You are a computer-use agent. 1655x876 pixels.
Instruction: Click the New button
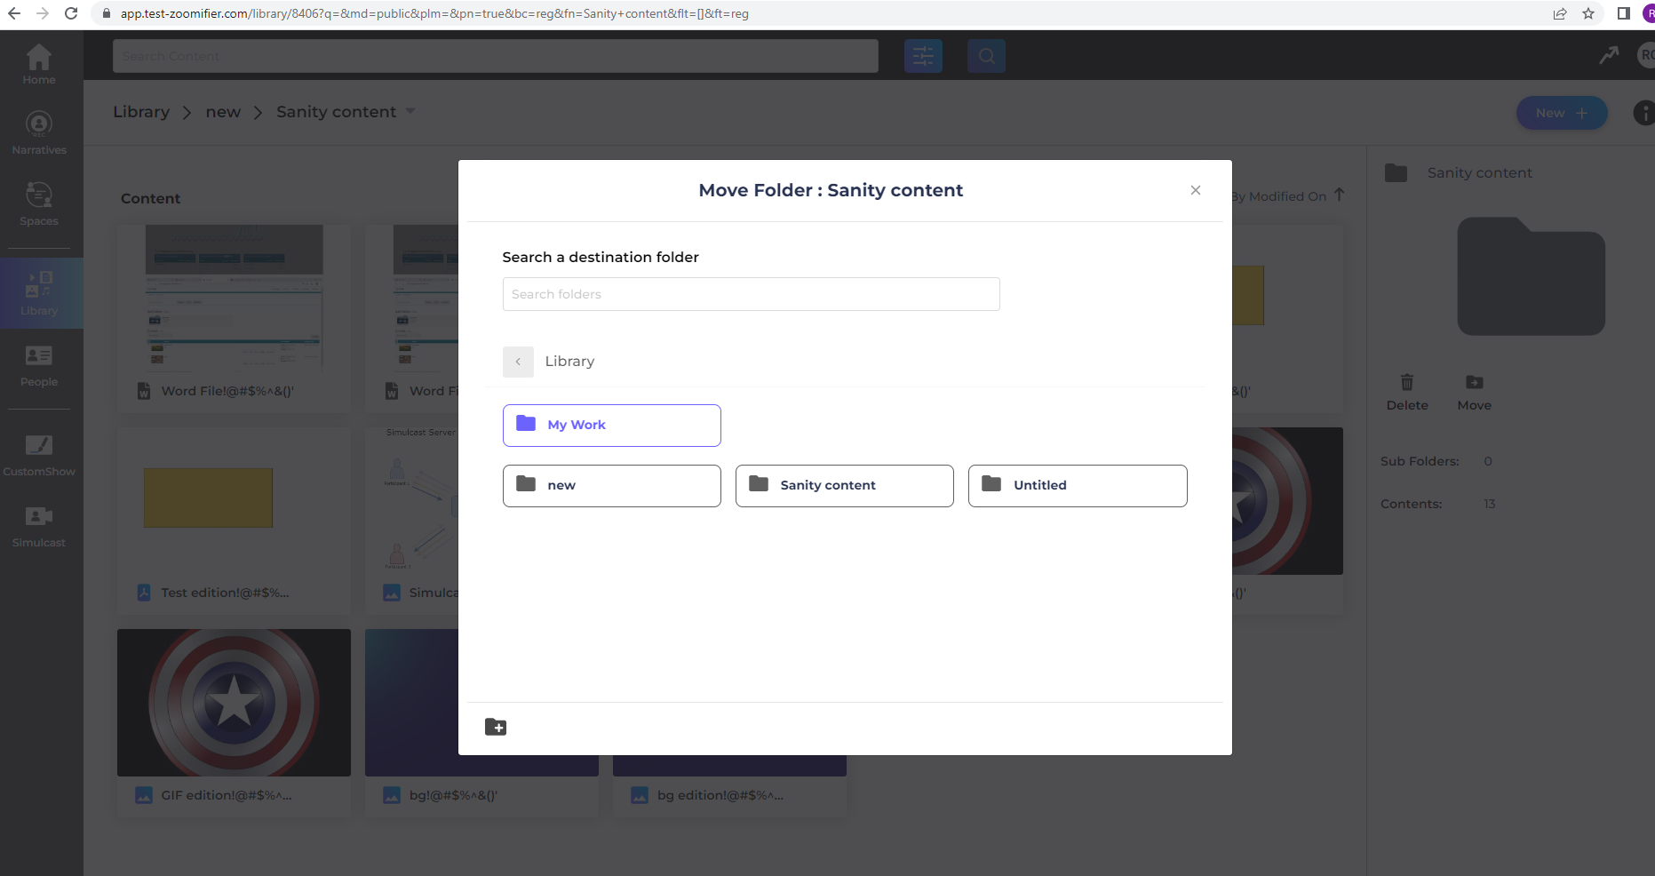1561,113
